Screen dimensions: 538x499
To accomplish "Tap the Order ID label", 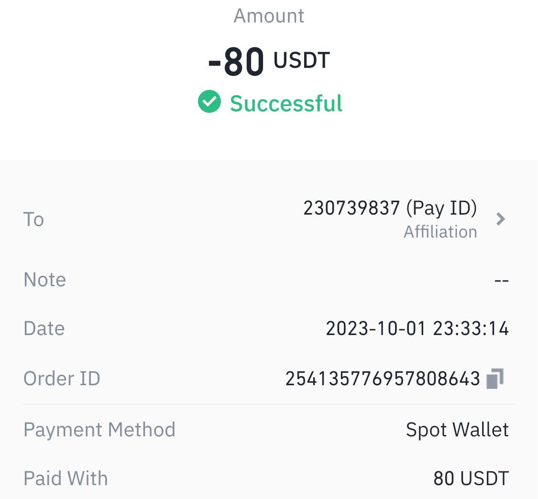I will 62,378.
